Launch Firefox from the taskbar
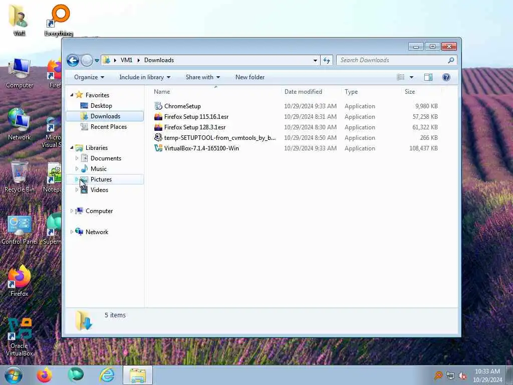513x385 pixels. 44,375
